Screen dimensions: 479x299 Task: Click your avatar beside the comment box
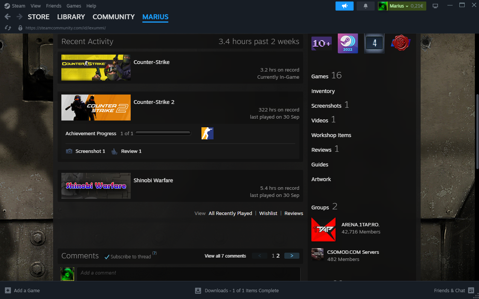(67, 274)
